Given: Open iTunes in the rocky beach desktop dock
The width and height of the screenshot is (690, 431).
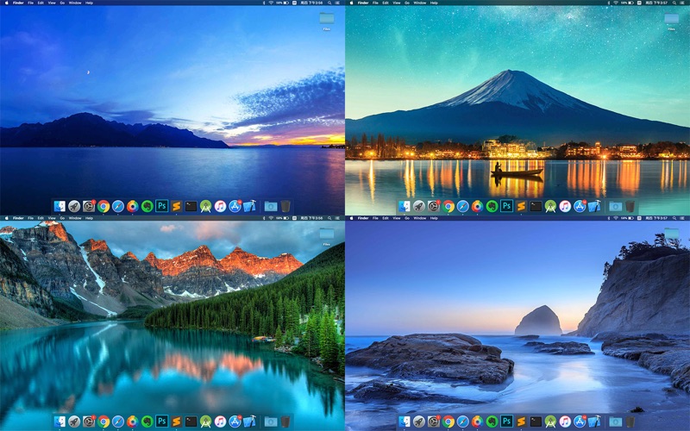Looking at the screenshot, I should point(565,422).
